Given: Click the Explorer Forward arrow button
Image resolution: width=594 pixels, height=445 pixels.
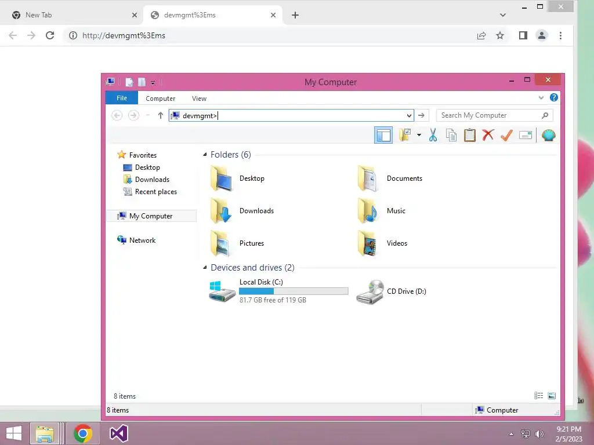Looking at the screenshot, I should 133,115.
